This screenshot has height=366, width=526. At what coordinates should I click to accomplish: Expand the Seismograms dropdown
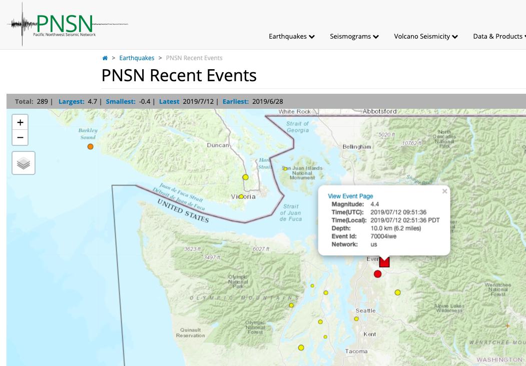[354, 36]
